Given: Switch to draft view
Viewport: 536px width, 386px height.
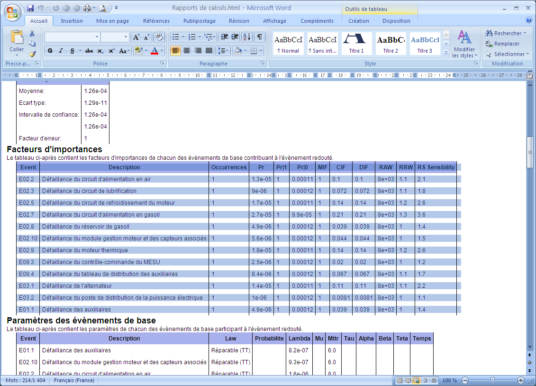Looking at the screenshot, I should click(434, 380).
